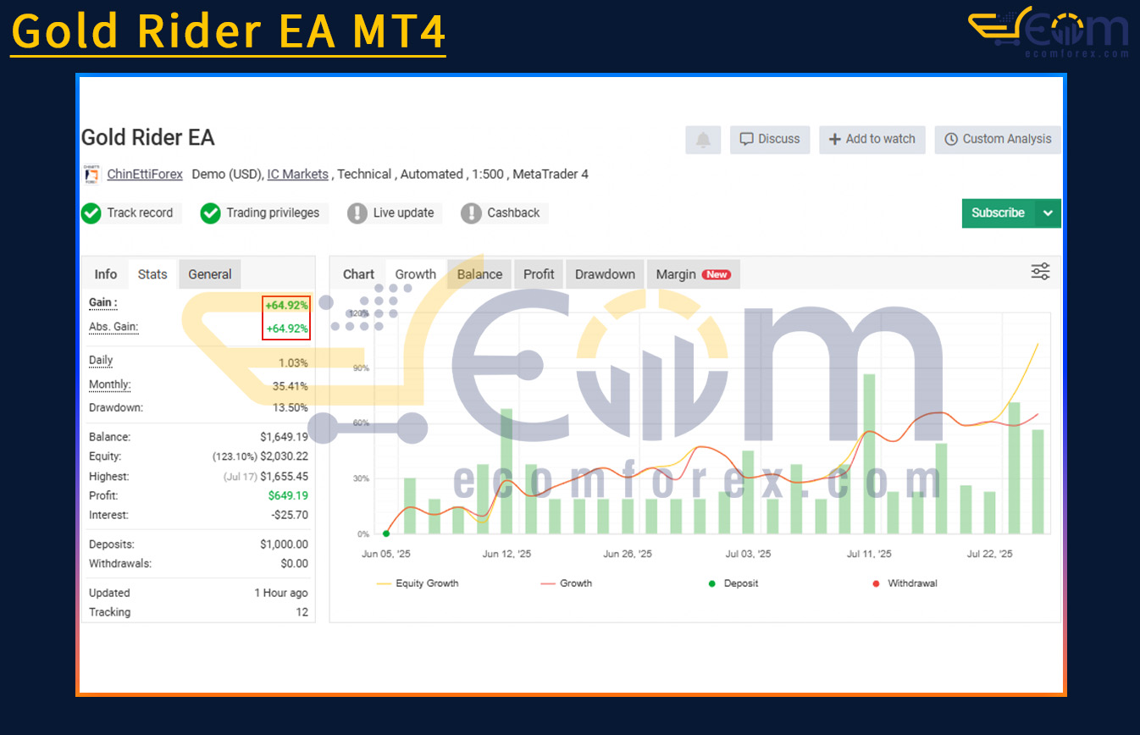This screenshot has height=735, width=1140.
Task: Click the Live update warning icon
Action: point(357,213)
